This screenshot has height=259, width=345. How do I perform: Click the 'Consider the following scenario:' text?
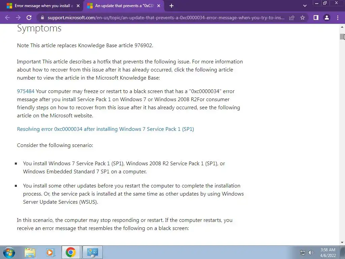[x=55, y=145]
